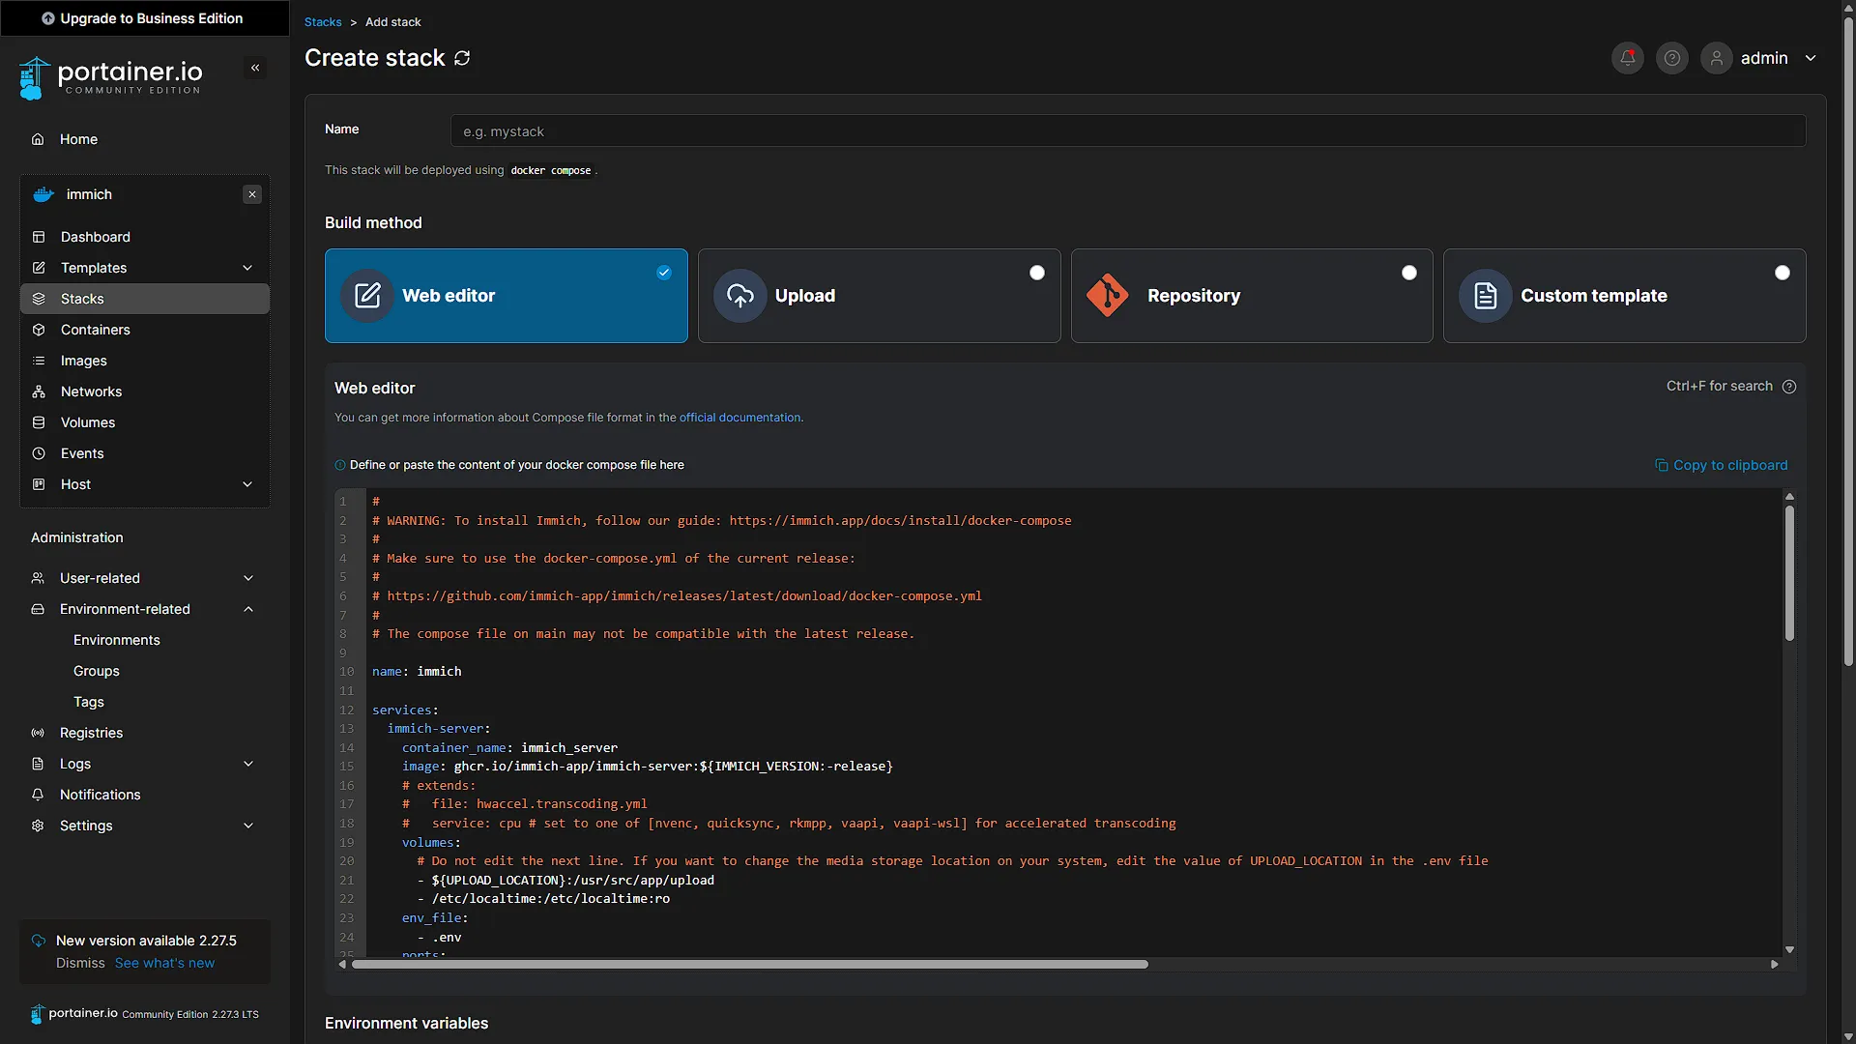
Task: Click the Home house icon
Action: tap(38, 139)
